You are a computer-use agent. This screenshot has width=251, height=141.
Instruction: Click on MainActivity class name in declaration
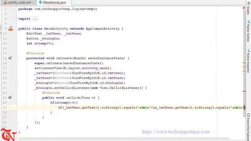click(x=56, y=29)
